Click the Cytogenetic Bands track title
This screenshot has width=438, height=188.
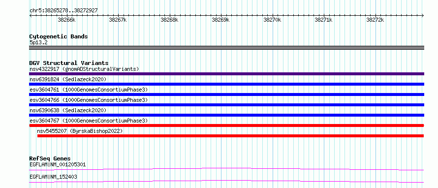59,36
